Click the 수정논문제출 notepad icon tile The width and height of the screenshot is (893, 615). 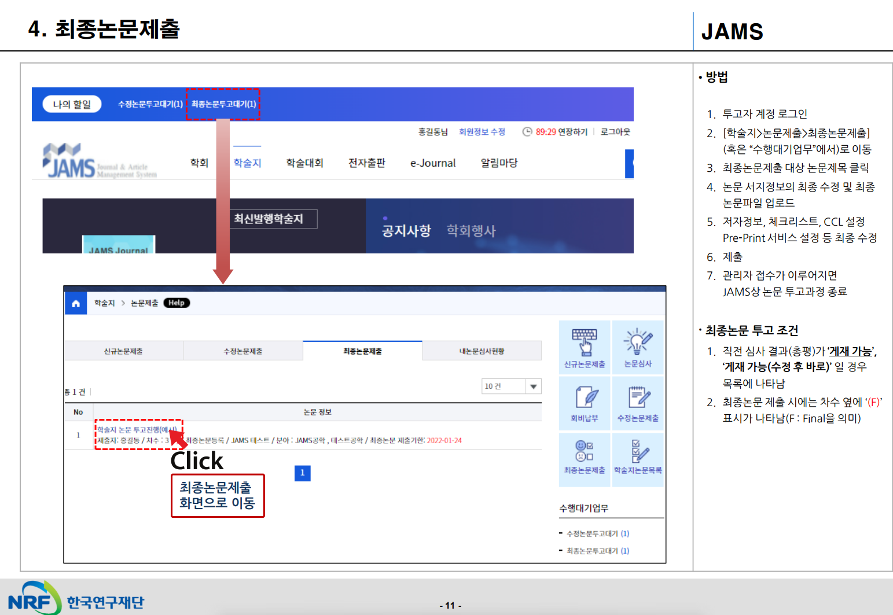click(x=638, y=403)
